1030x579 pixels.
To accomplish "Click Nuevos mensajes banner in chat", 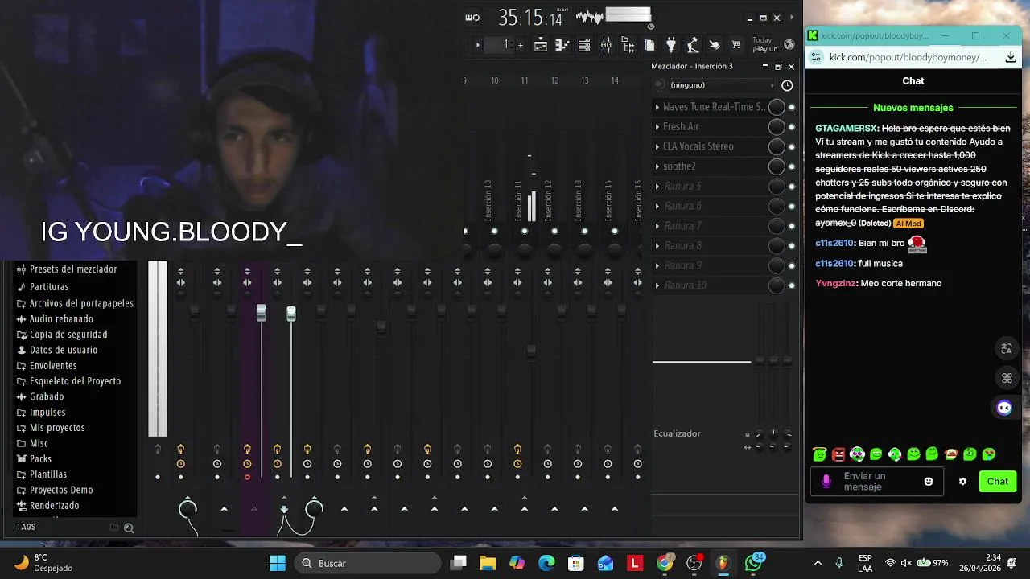I will point(913,108).
